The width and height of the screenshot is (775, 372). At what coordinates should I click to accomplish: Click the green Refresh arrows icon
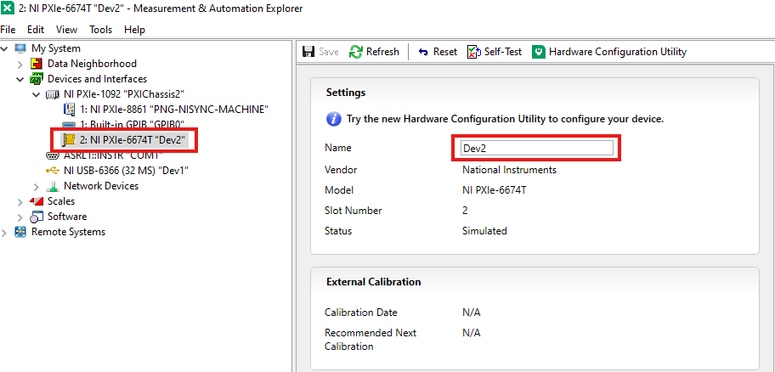pyautogui.click(x=356, y=52)
